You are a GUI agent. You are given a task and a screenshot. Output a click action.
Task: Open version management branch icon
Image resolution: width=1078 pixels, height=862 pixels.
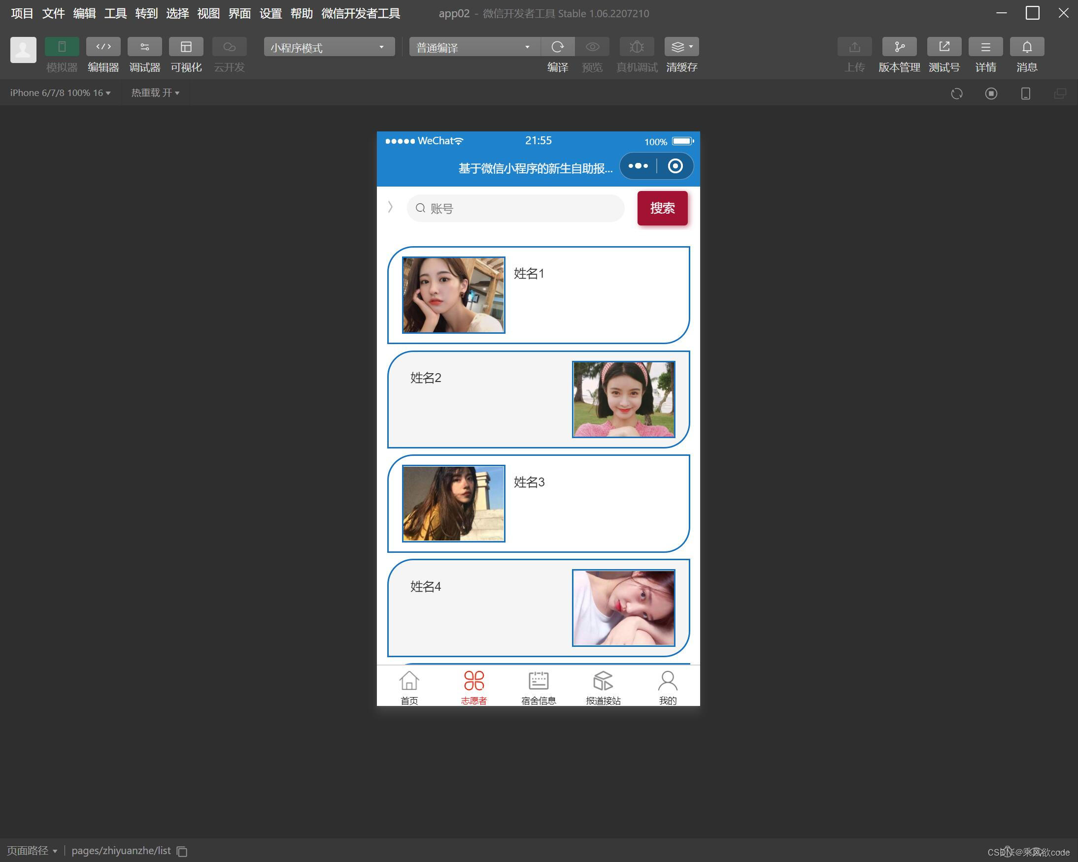899,47
